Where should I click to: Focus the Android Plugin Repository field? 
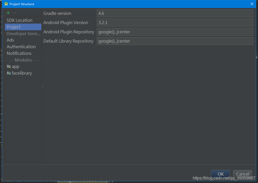click(175, 32)
